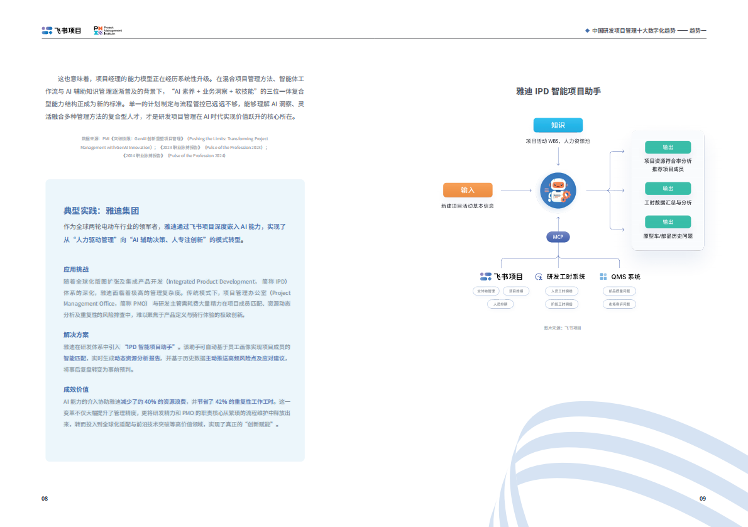
Task: Click the line 作为全球两轮电动车行业的领军者
Action: (x=111, y=227)
